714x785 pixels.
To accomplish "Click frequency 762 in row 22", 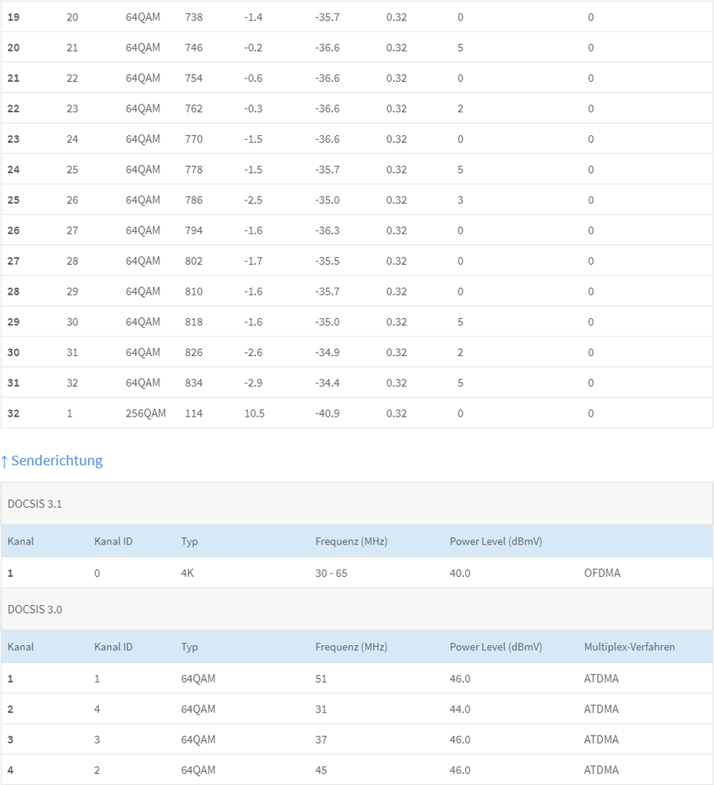I will tap(194, 108).
